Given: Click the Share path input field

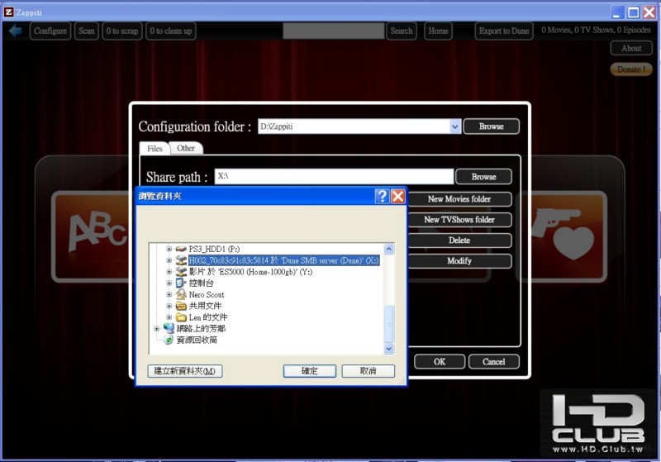Looking at the screenshot, I should (x=334, y=176).
